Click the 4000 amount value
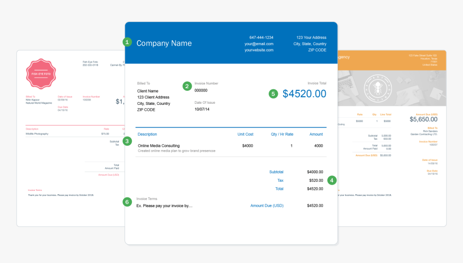Screen dimensions: 463x263 (x=318, y=146)
